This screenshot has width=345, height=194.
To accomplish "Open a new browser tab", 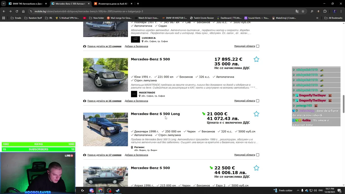I will tap(138, 4).
